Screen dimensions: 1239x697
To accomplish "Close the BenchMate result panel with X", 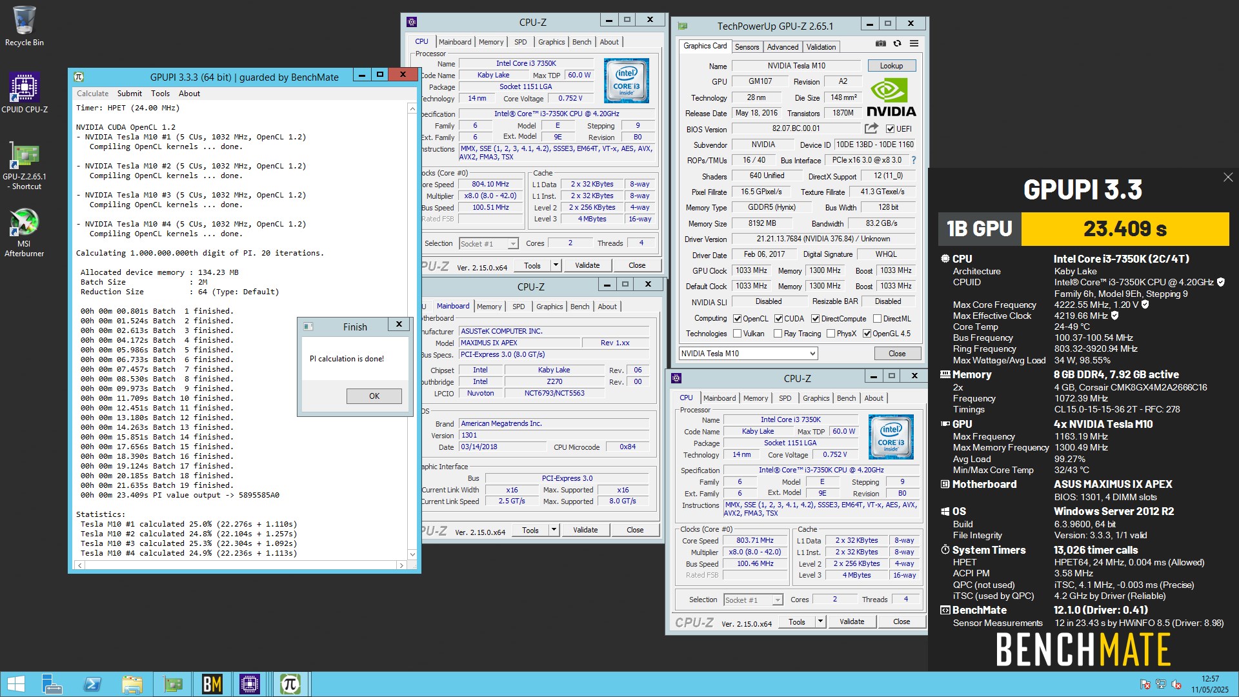I will [x=1228, y=177].
